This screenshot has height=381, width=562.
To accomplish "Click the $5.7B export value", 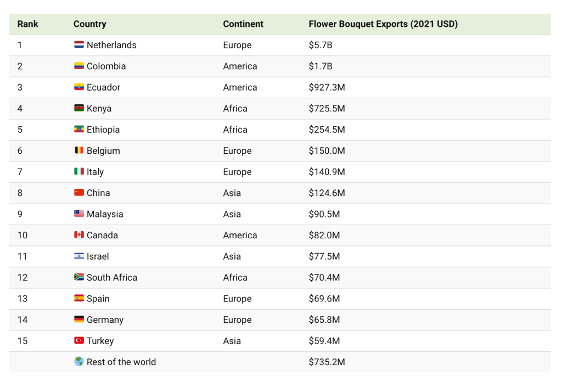I will click(321, 45).
